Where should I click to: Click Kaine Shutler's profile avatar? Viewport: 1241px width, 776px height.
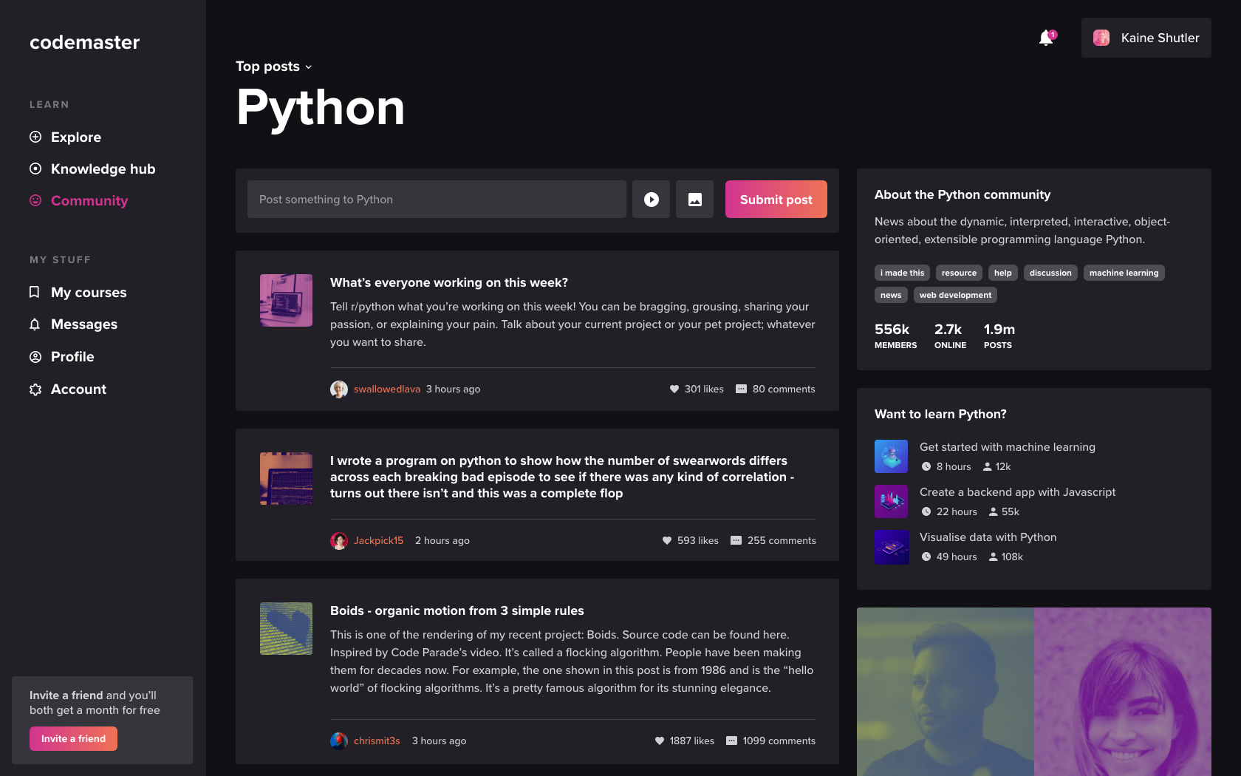click(1101, 38)
